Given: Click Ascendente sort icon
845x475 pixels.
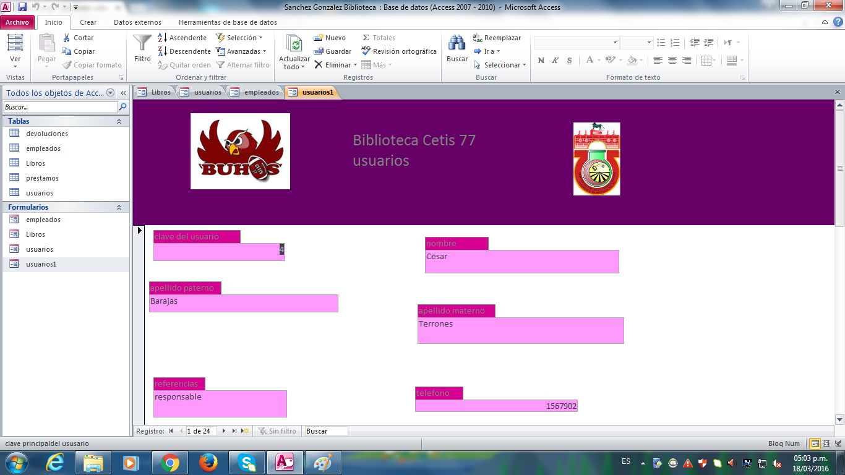Looking at the screenshot, I should click(x=163, y=38).
